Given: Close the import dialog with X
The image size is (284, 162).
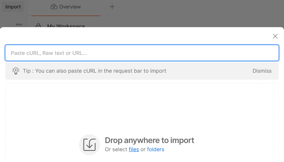Looking at the screenshot, I should pyautogui.click(x=275, y=36).
